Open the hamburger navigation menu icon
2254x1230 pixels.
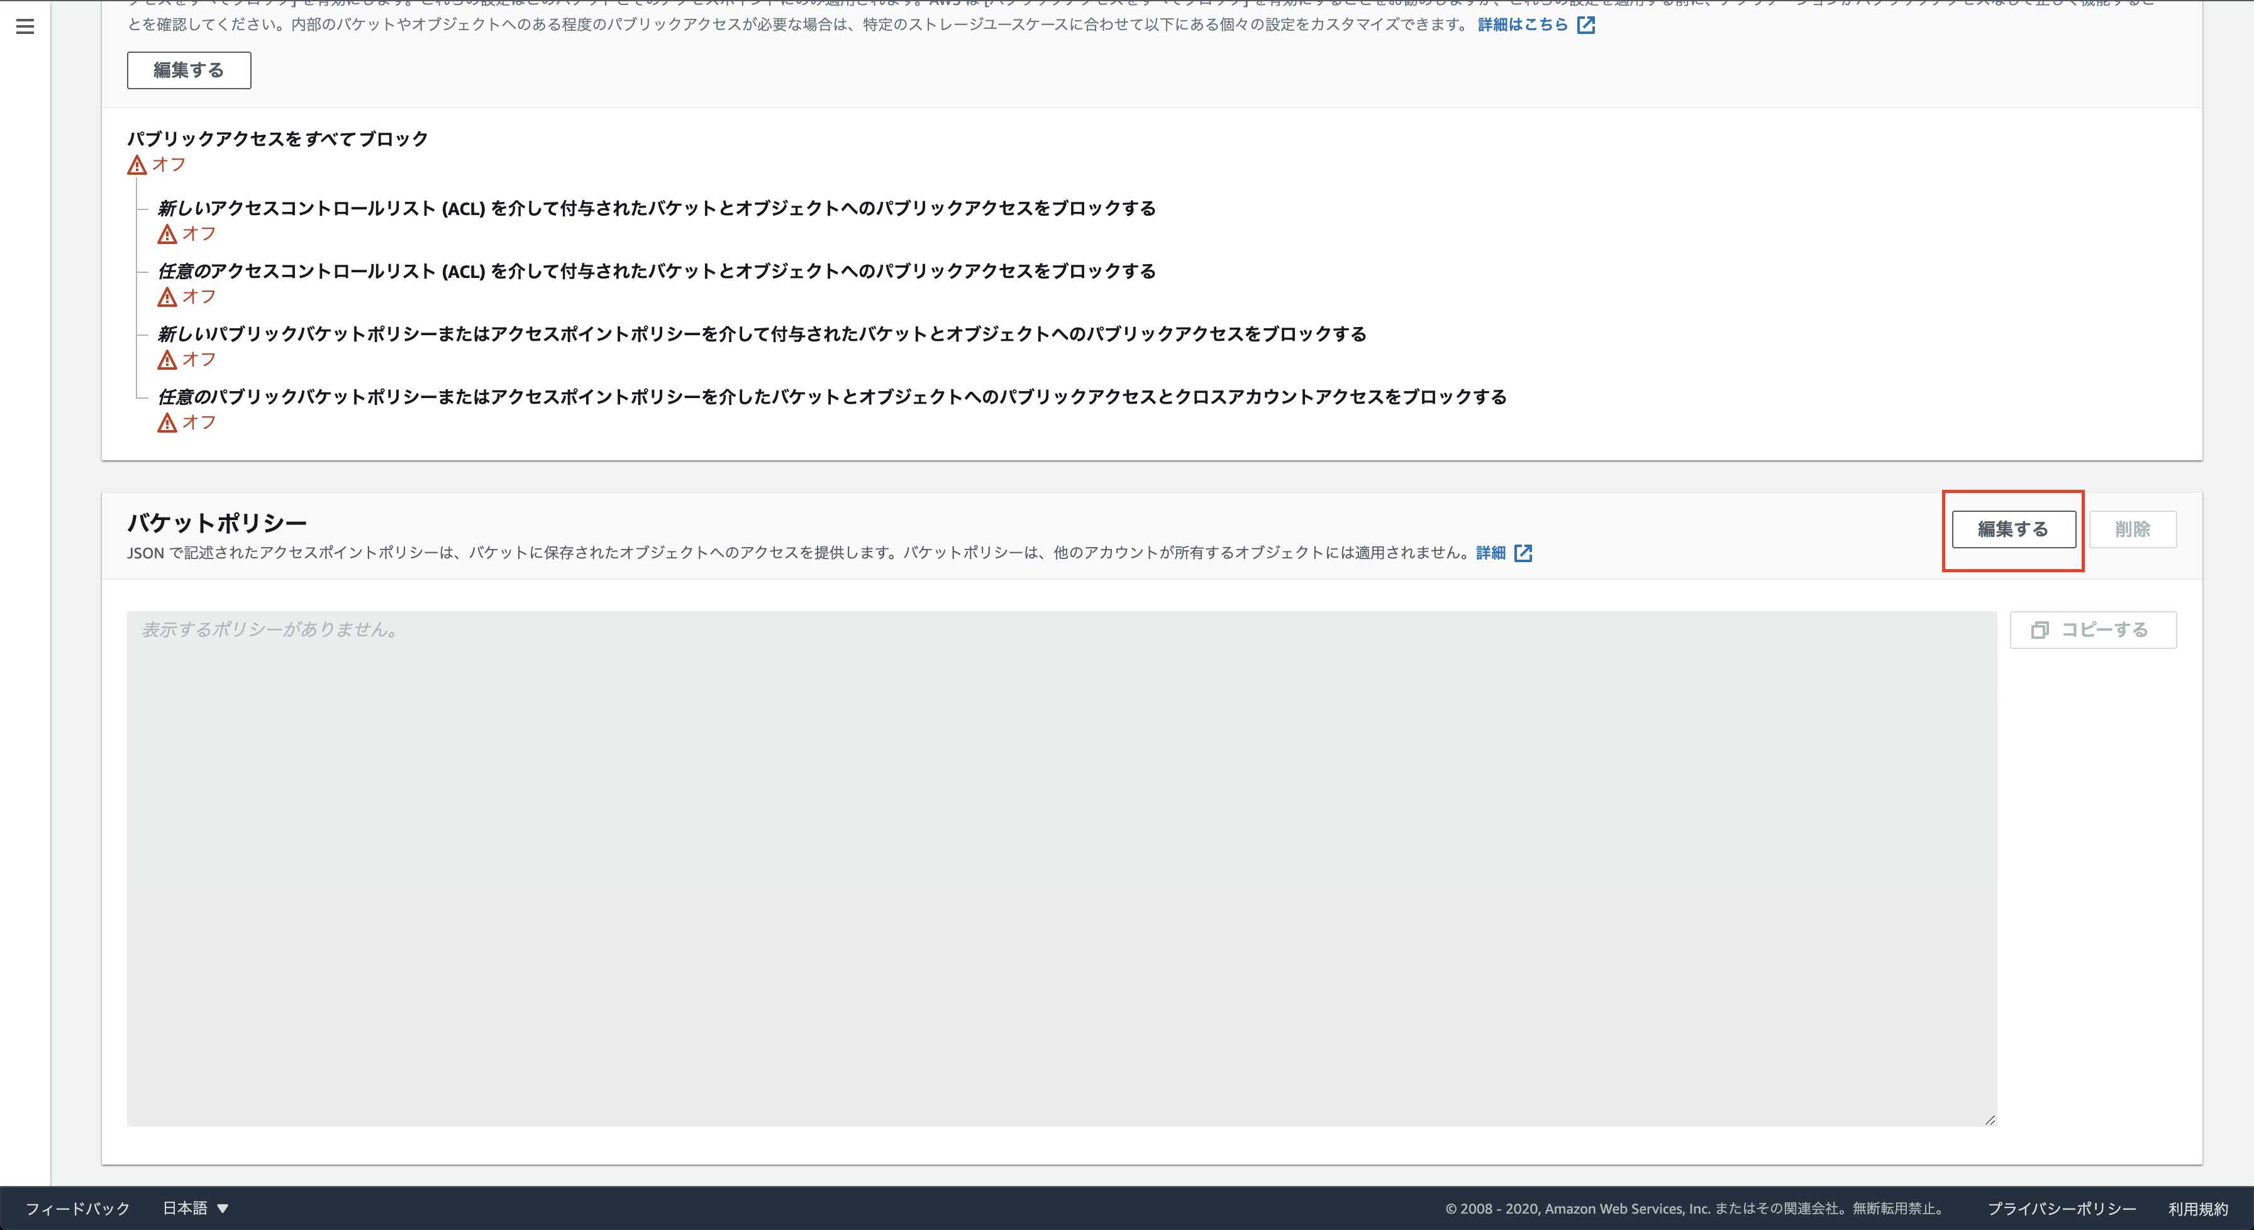[25, 26]
